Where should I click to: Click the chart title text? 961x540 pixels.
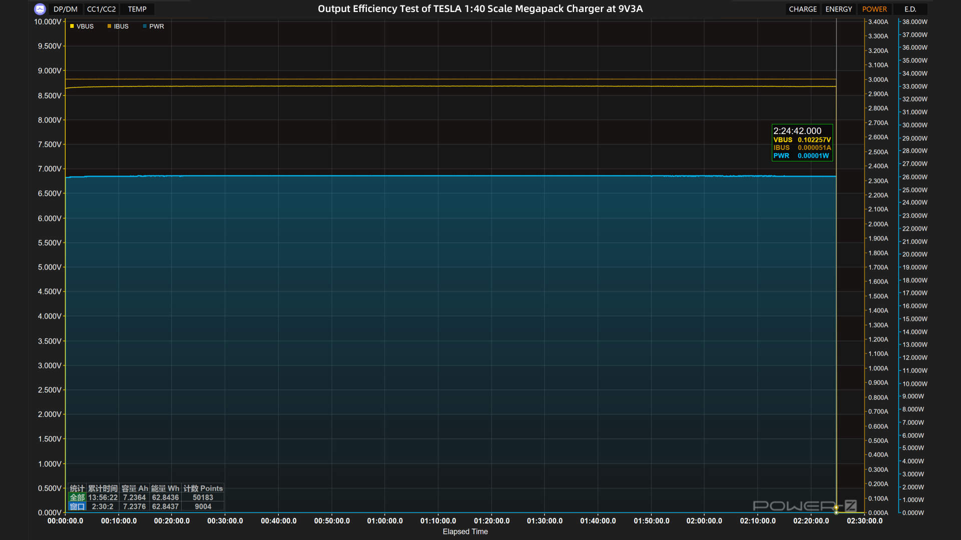480,8
